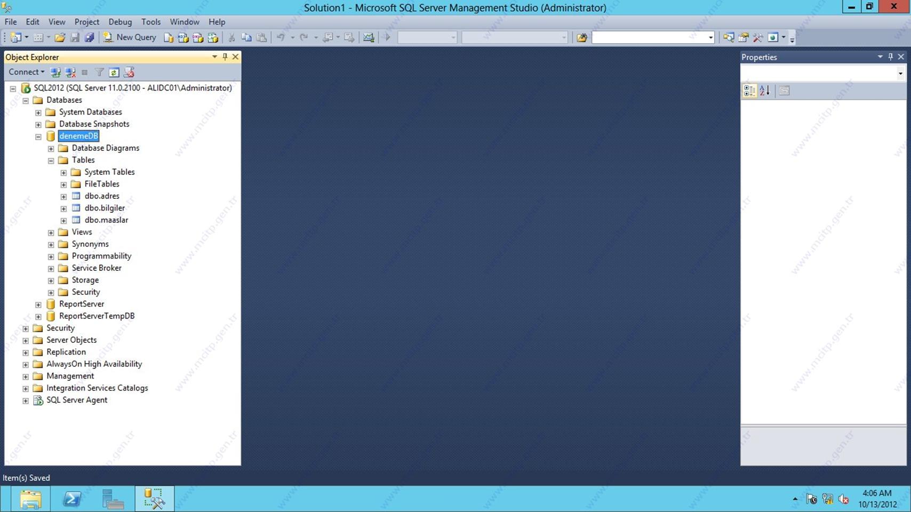Open the Debug menu
Screen dimensions: 911x512
[120, 22]
